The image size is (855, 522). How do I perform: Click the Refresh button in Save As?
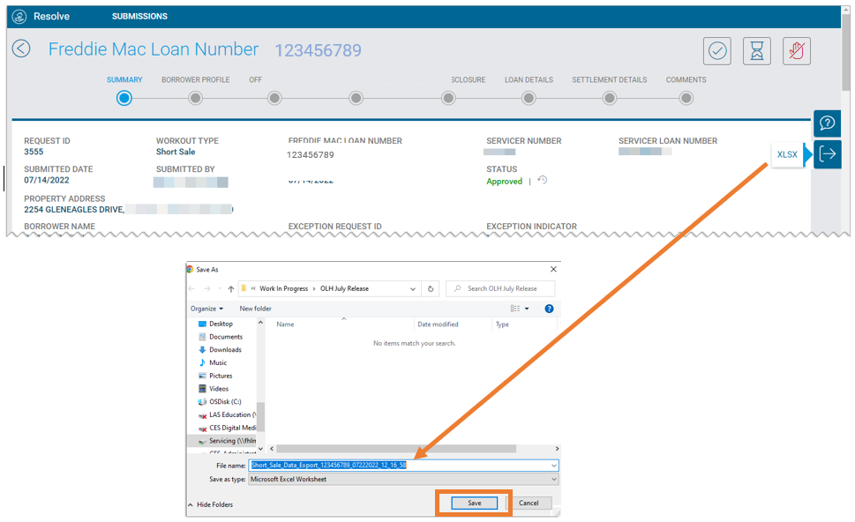coord(431,289)
